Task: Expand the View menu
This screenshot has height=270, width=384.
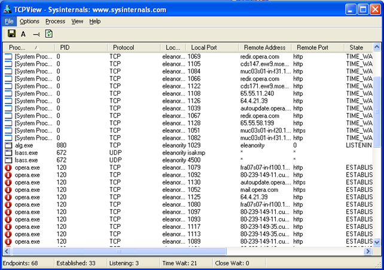Action: (77, 22)
